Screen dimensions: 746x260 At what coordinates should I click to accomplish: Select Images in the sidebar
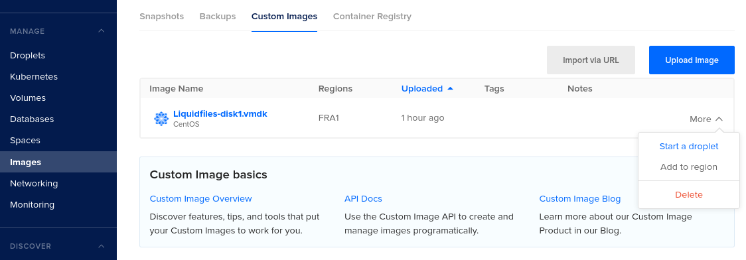click(58, 162)
